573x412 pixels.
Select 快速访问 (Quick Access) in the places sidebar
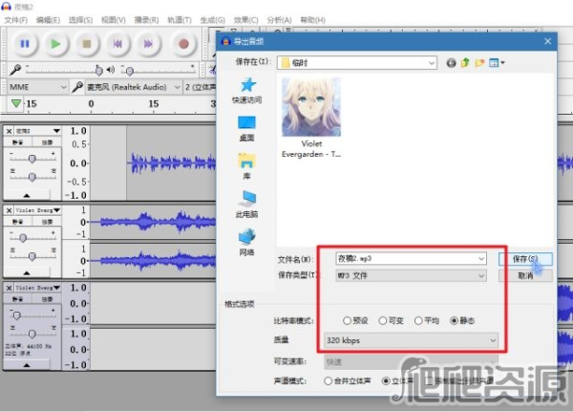pyautogui.click(x=247, y=91)
